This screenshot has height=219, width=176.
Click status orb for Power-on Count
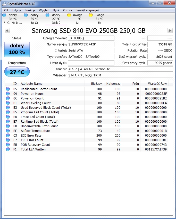click(x=8, y=98)
